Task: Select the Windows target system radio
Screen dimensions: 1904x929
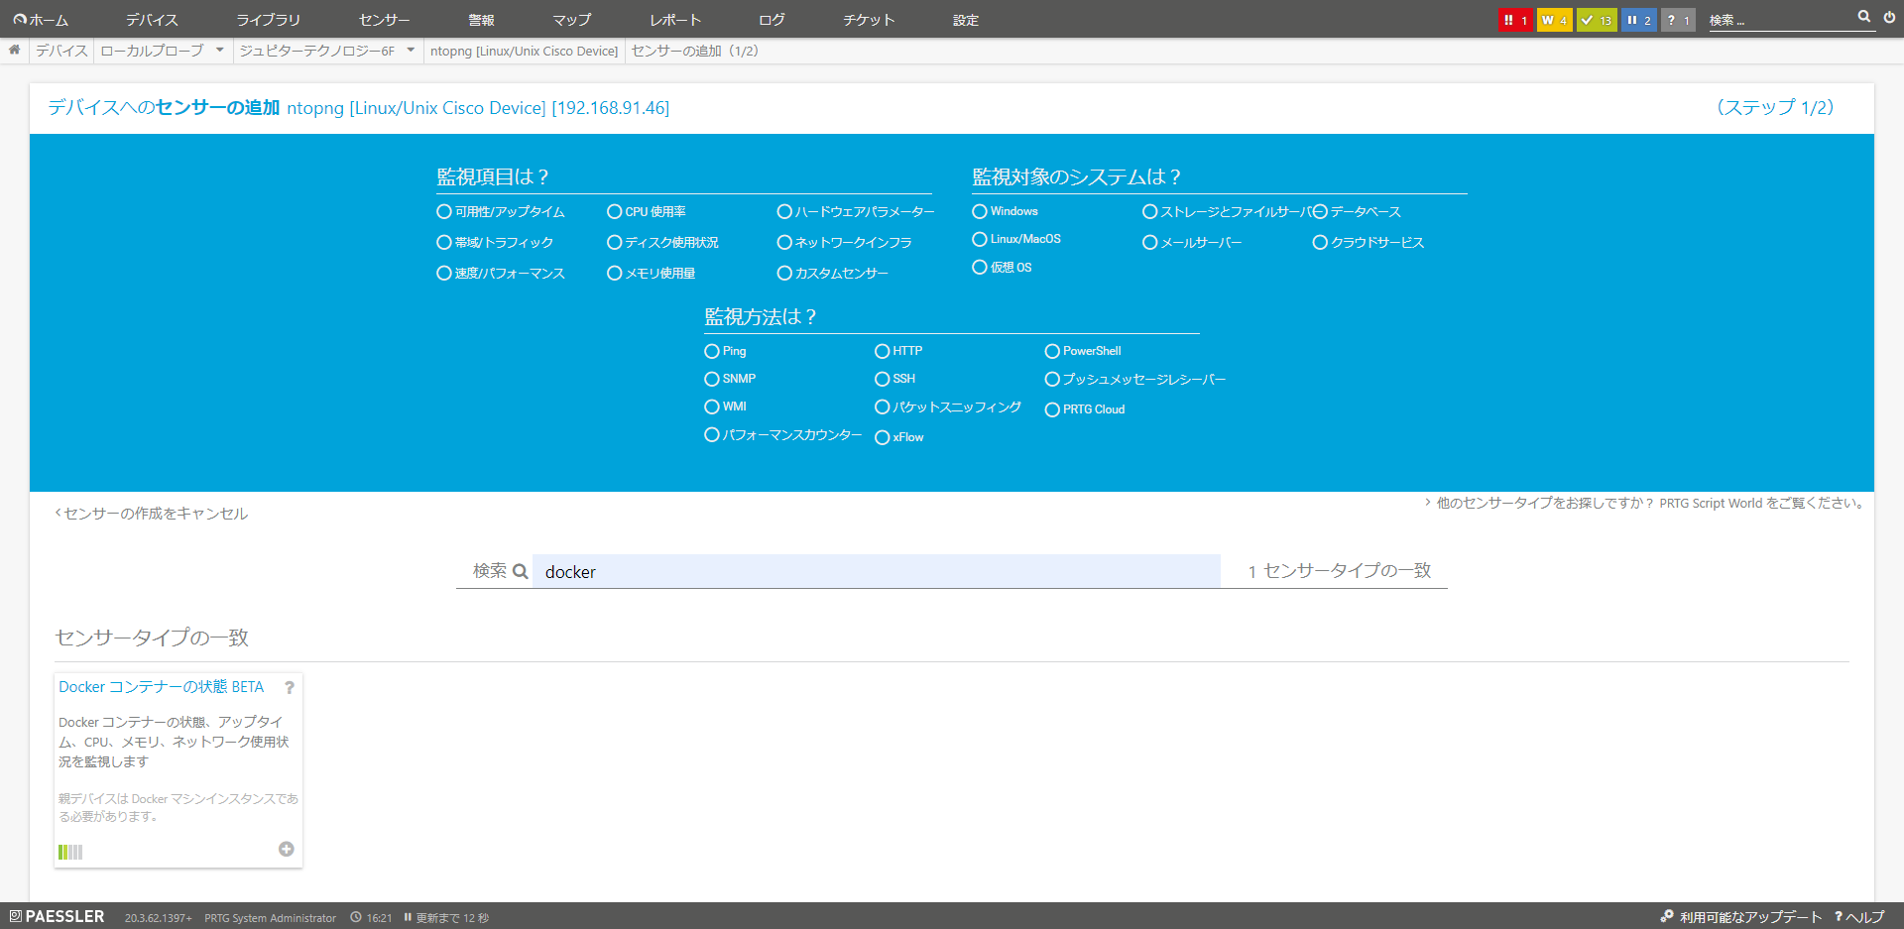Action: coord(980,211)
